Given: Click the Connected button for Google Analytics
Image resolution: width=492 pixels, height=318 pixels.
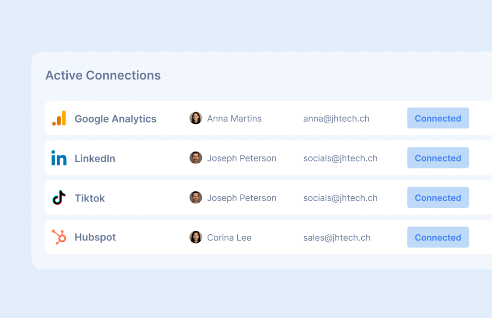Looking at the screenshot, I should [x=438, y=118].
